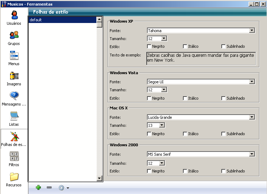Check Sublinhado for Mac OS X

click(x=224, y=134)
